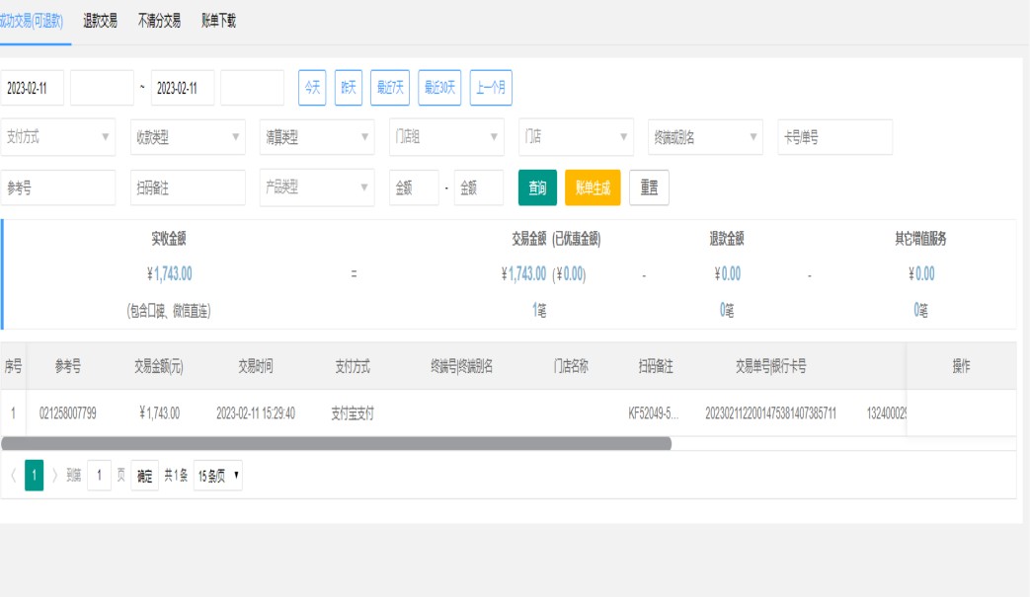1030x597 pixels.
Task: Expand the 清算类型 selector
Action: click(x=317, y=137)
